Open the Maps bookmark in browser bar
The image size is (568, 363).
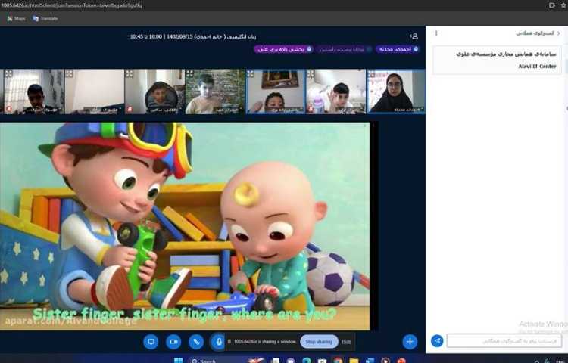point(16,18)
